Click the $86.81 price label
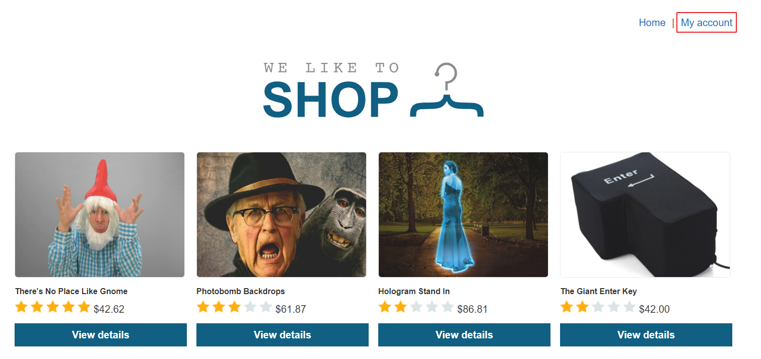Image resolution: width=761 pixels, height=359 pixels. pos(472,309)
